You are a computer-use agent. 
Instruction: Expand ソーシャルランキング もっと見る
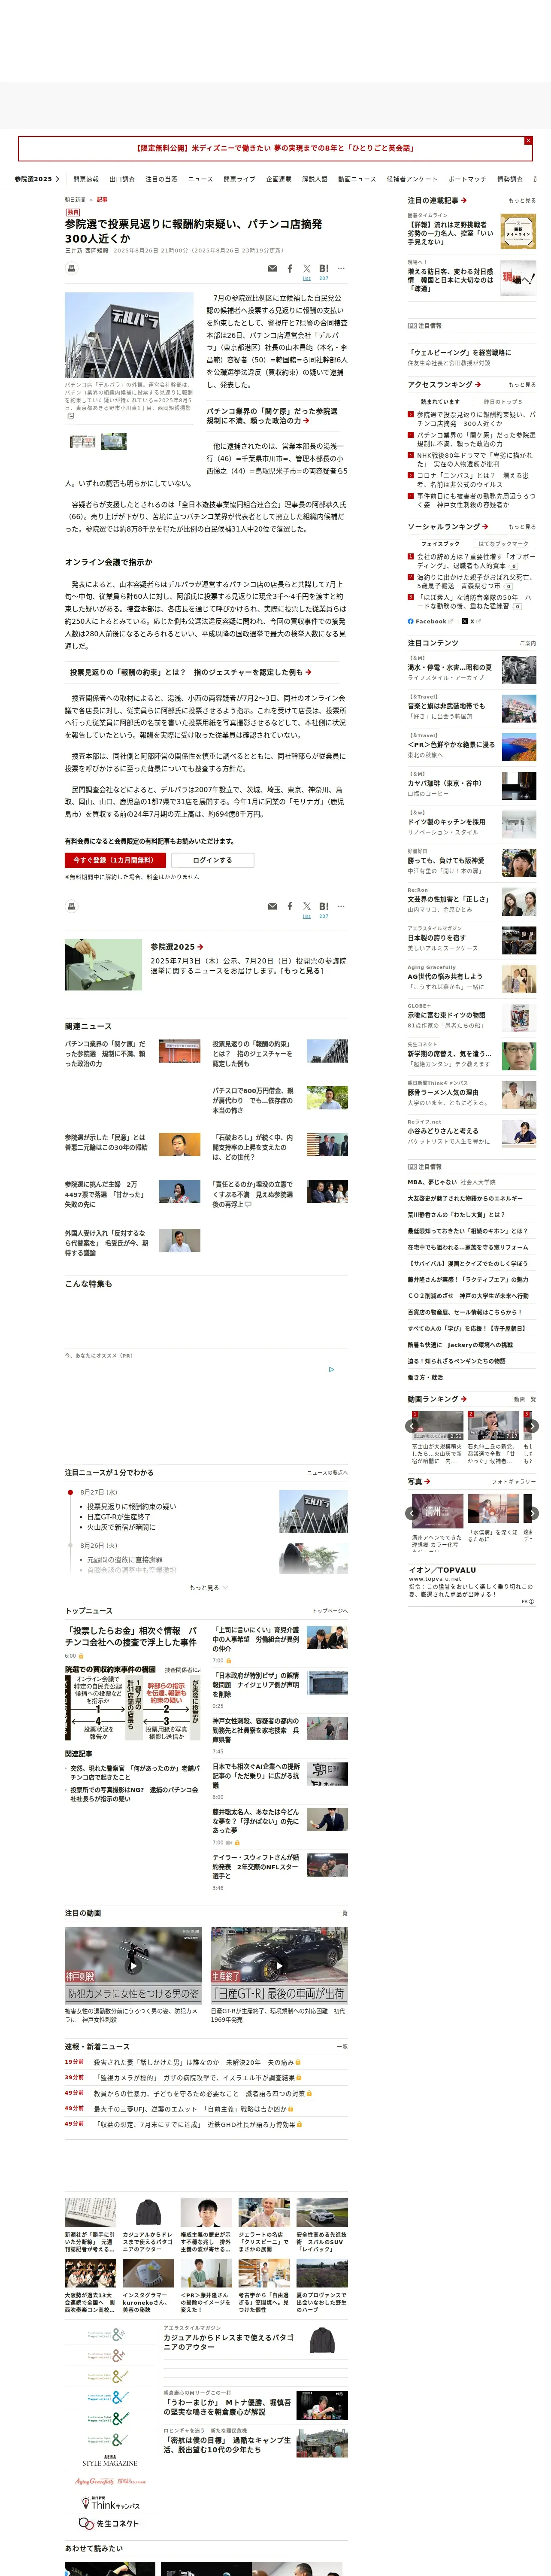tap(522, 526)
